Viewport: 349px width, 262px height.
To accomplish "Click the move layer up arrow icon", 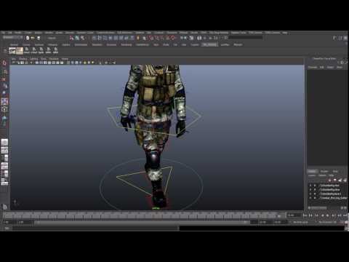I will tap(330, 180).
